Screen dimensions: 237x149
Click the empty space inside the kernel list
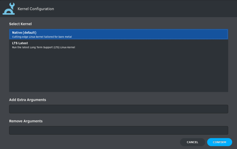tap(118, 71)
